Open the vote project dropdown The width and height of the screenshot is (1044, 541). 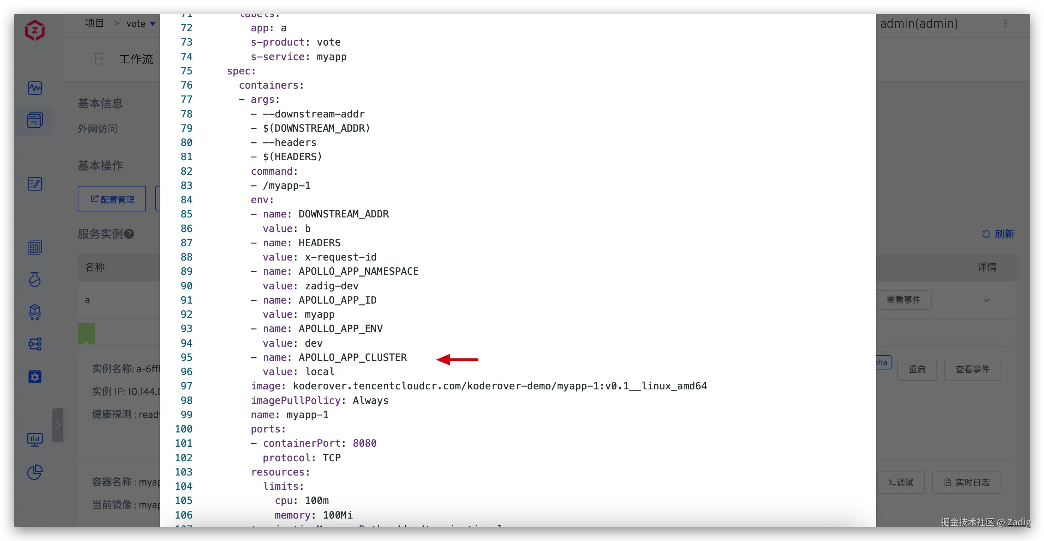point(141,24)
